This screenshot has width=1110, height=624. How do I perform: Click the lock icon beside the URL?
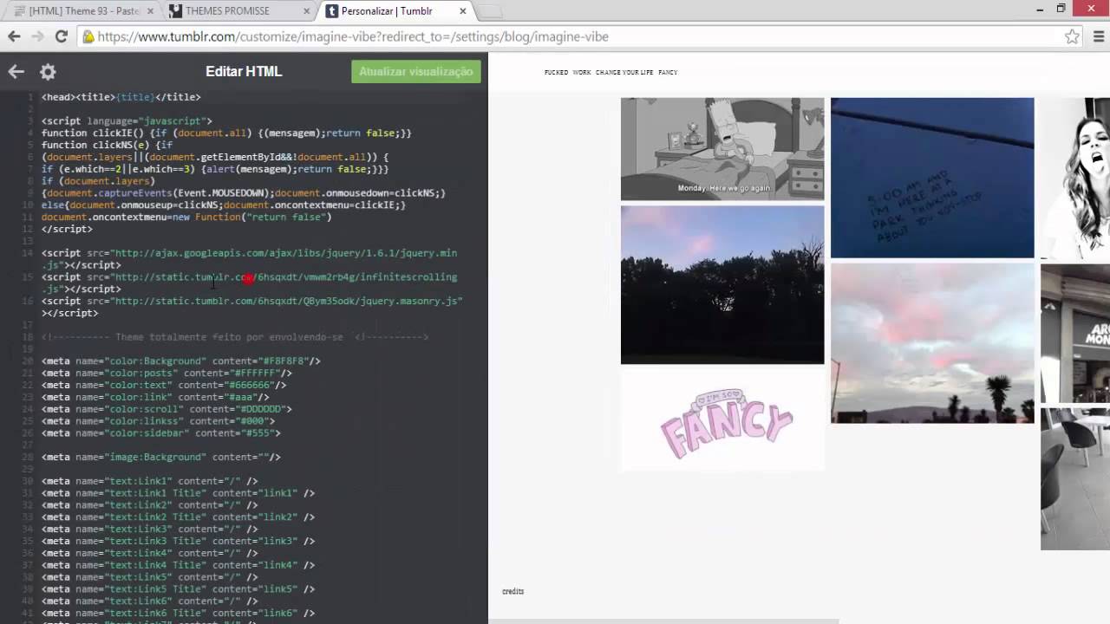click(x=88, y=36)
